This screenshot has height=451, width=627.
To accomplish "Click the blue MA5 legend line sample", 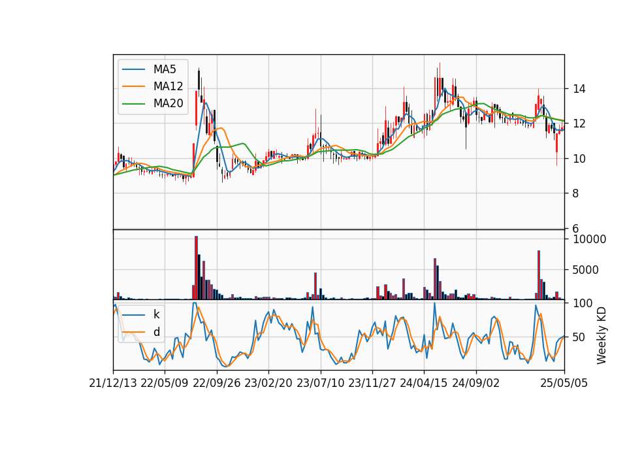I will pyautogui.click(x=133, y=69).
